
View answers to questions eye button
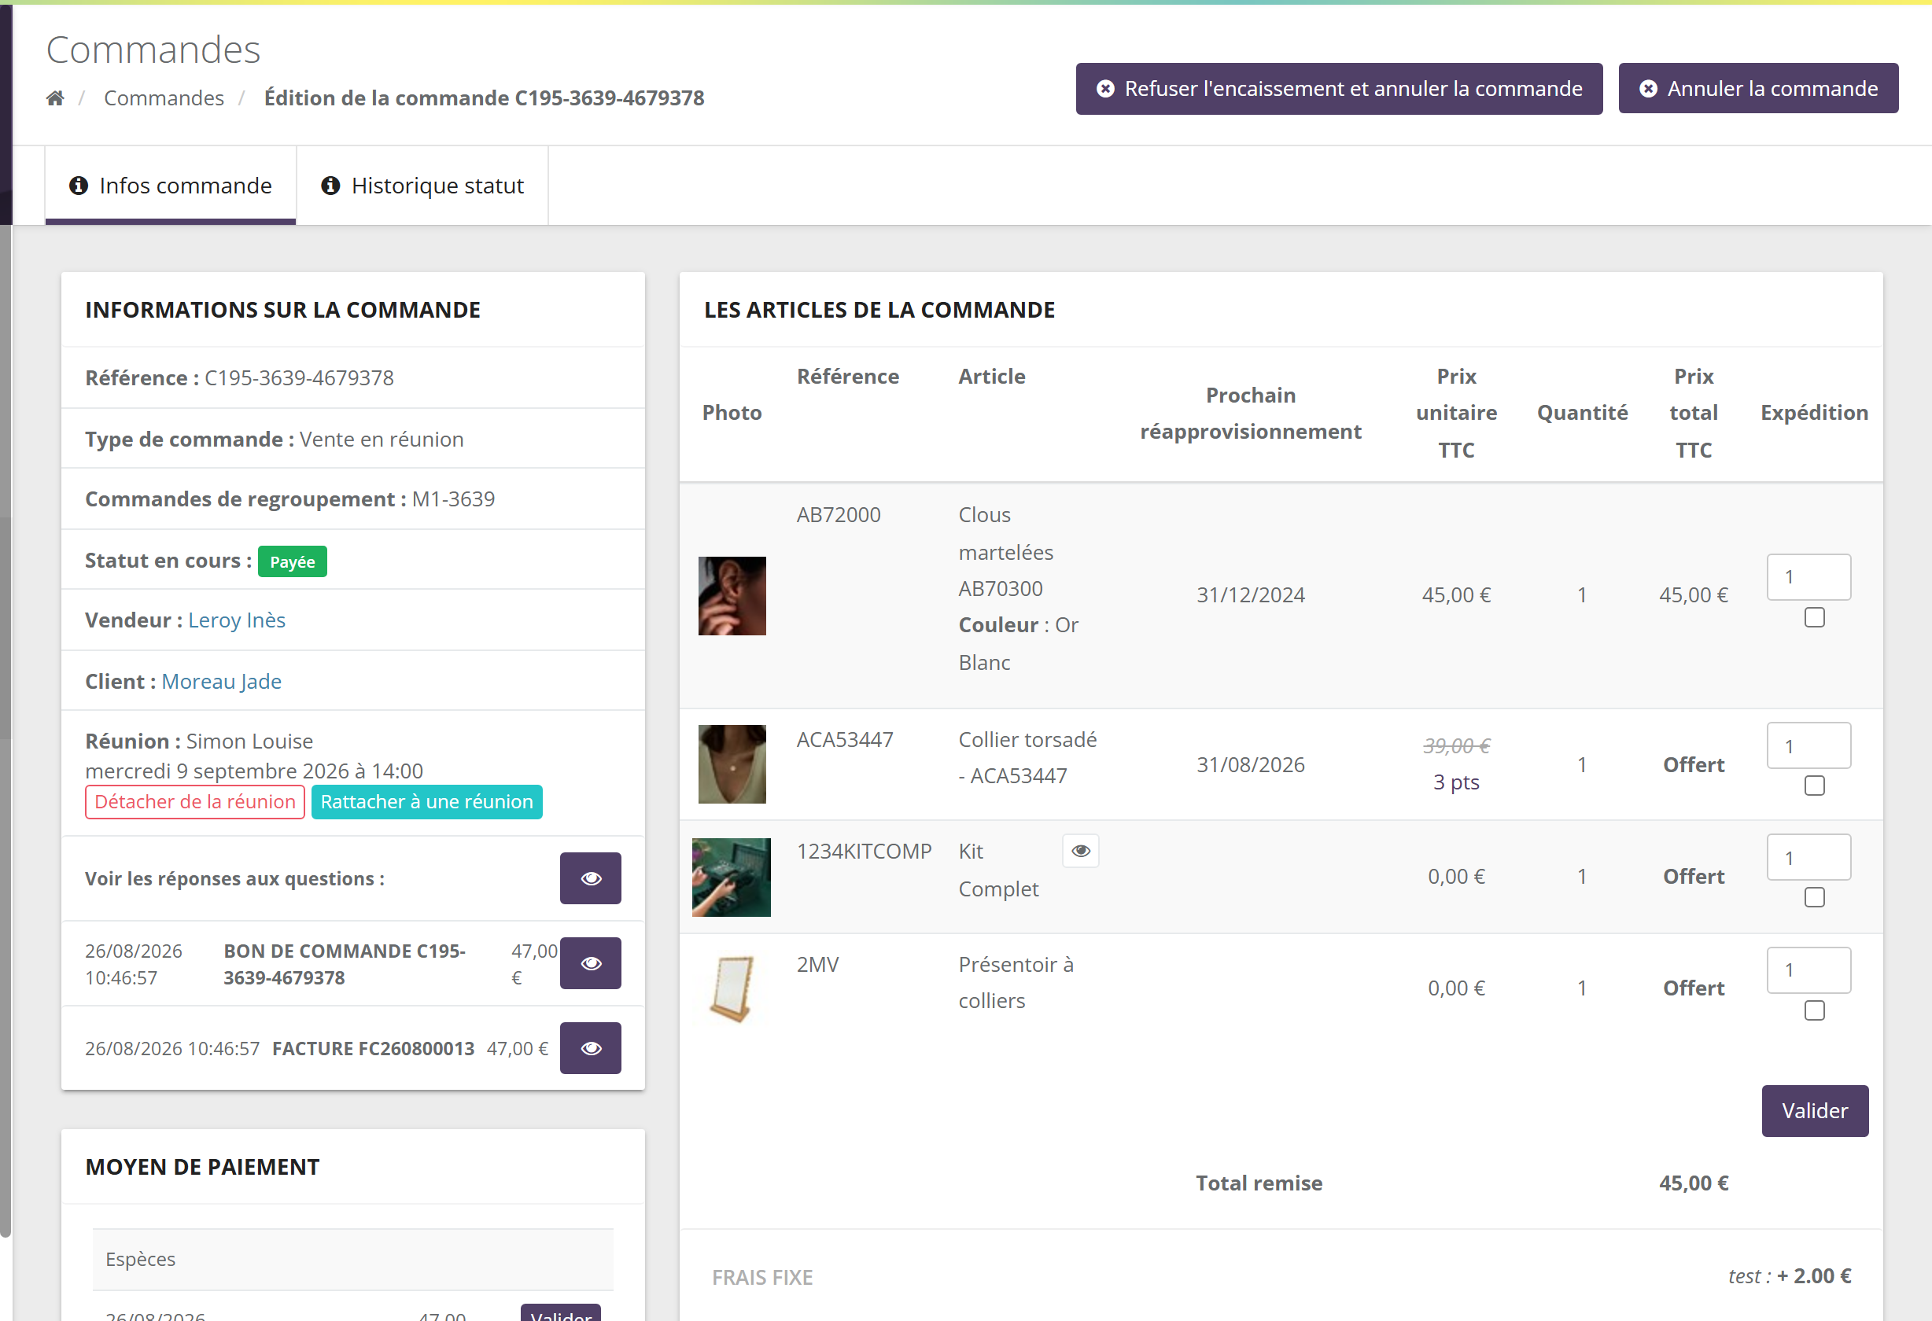point(590,878)
